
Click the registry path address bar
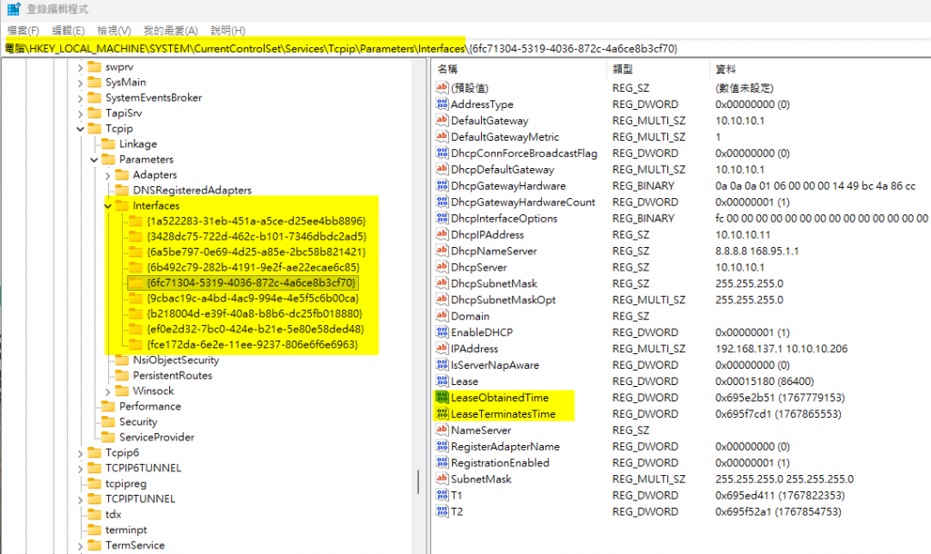(465, 49)
